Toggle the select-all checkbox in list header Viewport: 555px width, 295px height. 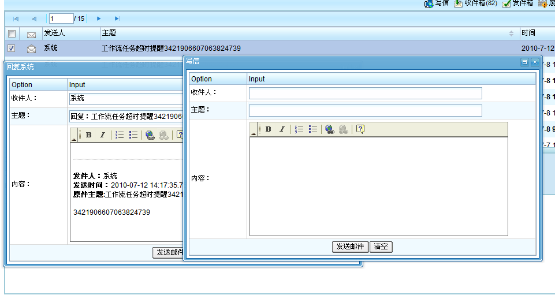pos(12,33)
